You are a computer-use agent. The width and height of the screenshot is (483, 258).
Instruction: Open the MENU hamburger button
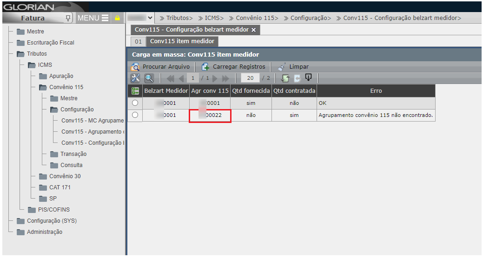pos(93,18)
